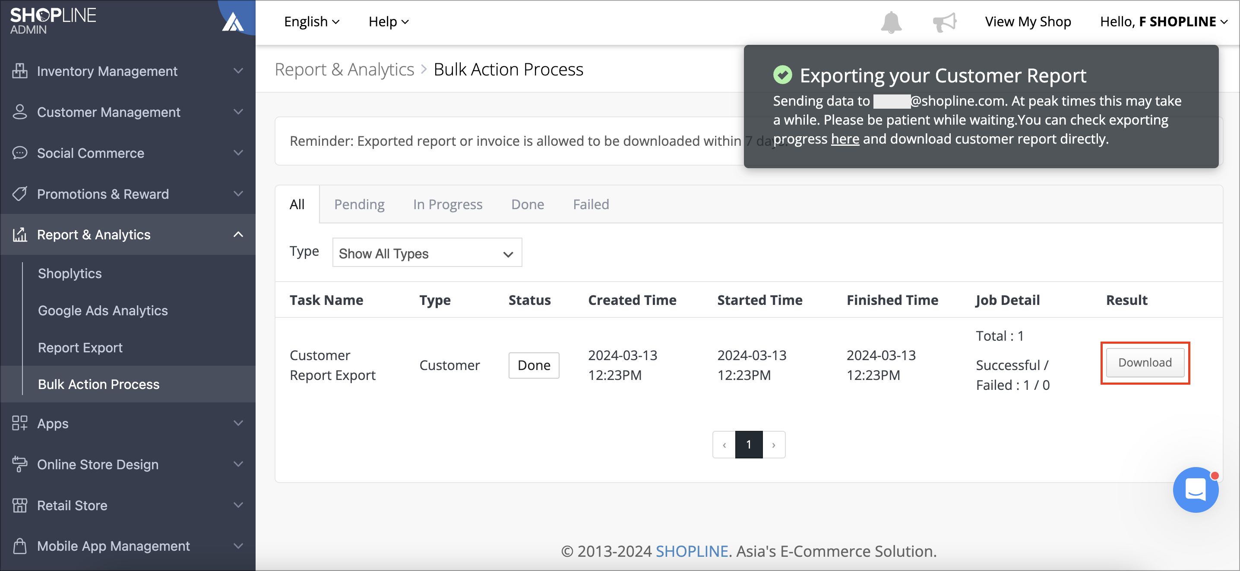The image size is (1240, 571).
Task: Click the Status column header
Action: 529,300
